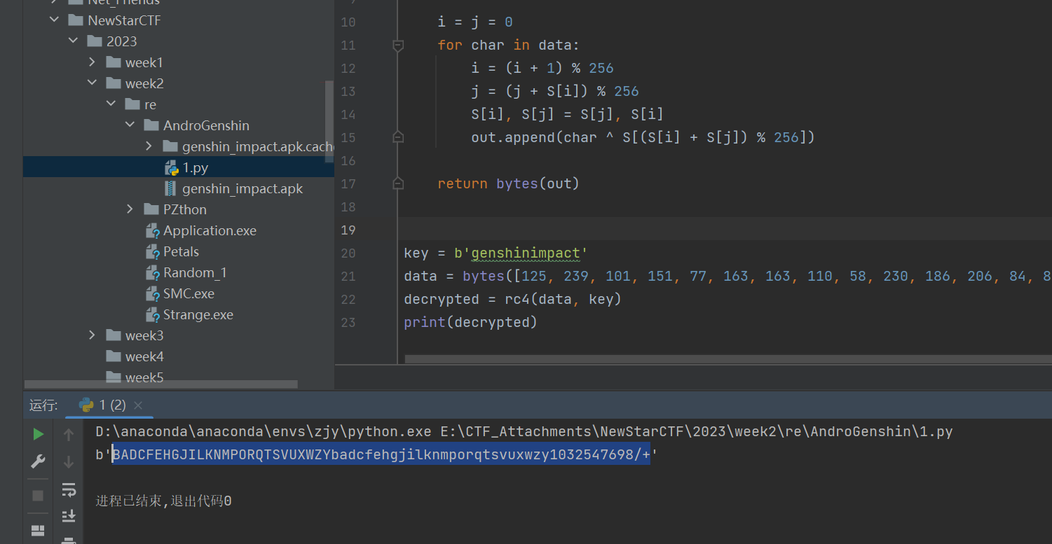The width and height of the screenshot is (1052, 544).
Task: Click the restore layout icon
Action: coord(38,530)
